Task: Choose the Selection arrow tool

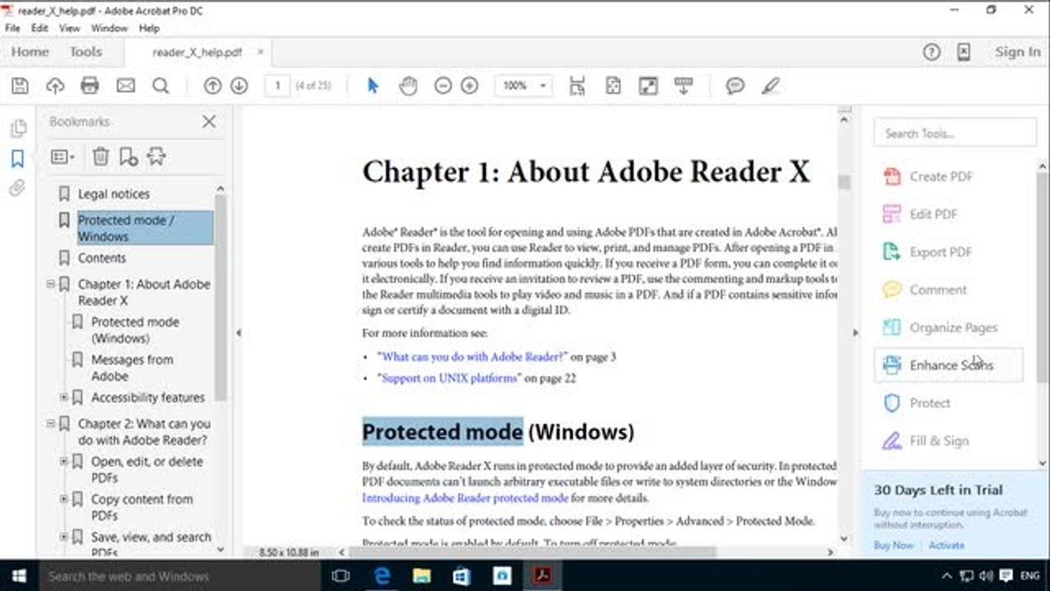Action: tap(372, 85)
